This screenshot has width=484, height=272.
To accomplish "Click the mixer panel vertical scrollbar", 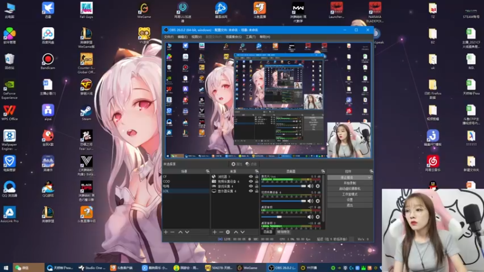I will click(x=324, y=198).
